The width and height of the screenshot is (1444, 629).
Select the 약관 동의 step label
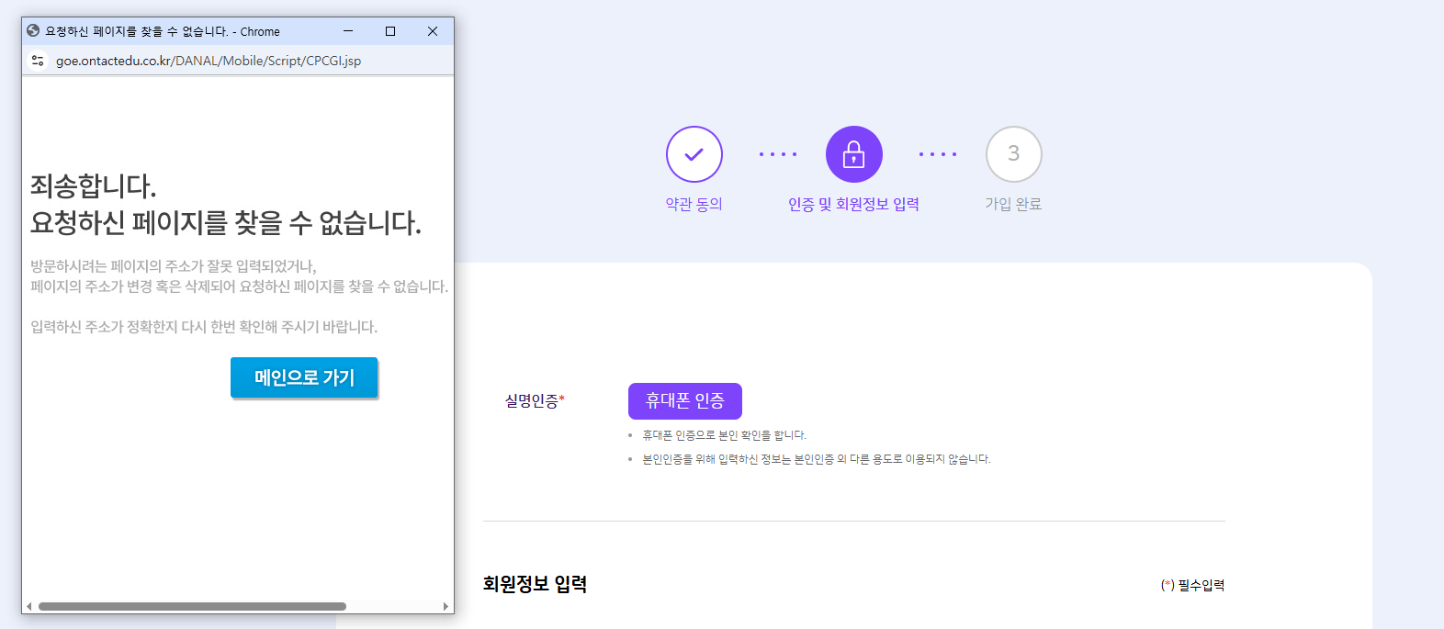(x=694, y=204)
